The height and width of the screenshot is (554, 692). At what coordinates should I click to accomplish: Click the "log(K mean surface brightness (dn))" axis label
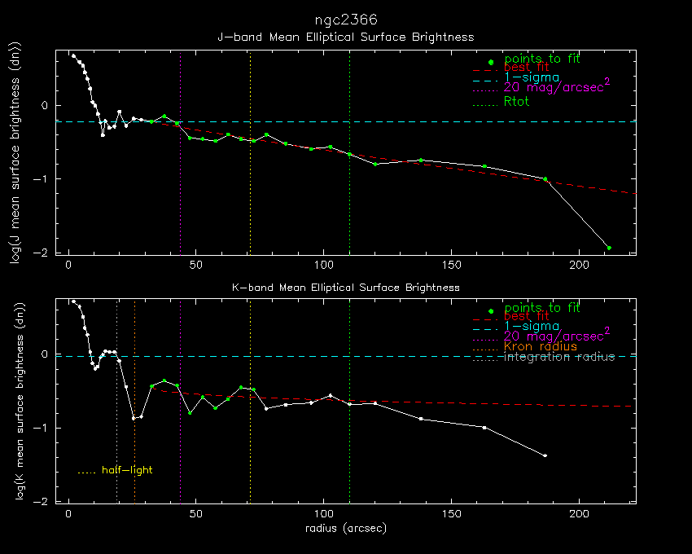(20, 401)
